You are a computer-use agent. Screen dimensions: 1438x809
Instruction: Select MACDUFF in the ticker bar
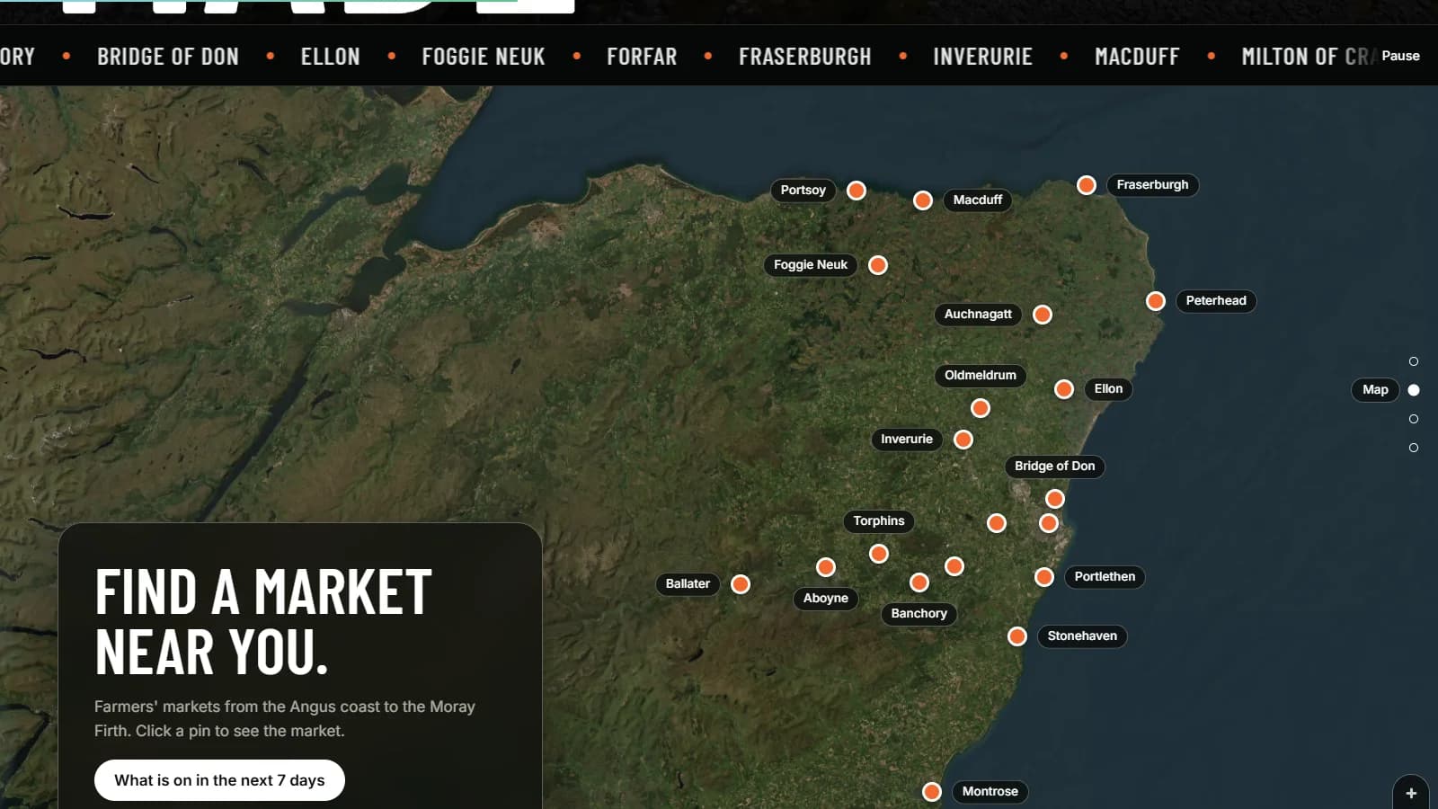click(1137, 57)
